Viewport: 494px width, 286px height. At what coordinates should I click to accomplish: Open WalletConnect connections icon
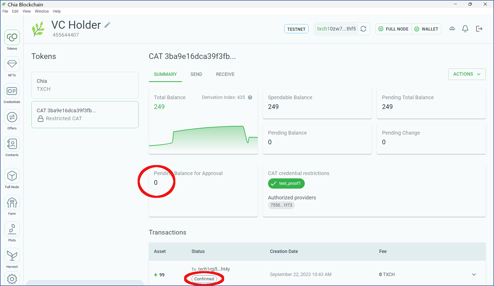[452, 29]
